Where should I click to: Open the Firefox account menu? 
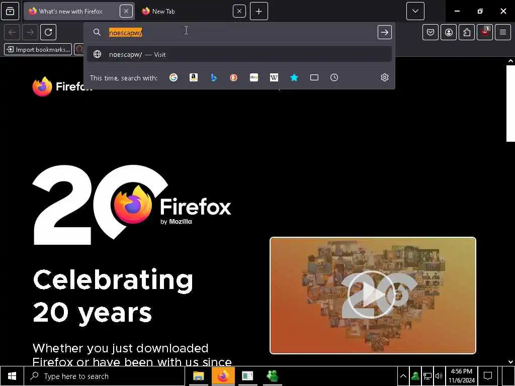pyautogui.click(x=449, y=32)
